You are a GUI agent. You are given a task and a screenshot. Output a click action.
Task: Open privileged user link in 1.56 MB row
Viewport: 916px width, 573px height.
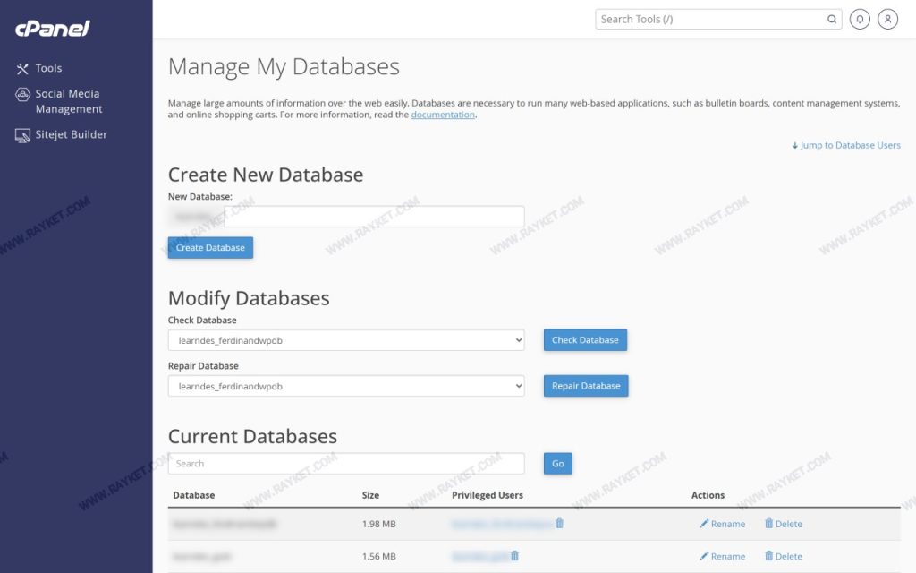479,556
